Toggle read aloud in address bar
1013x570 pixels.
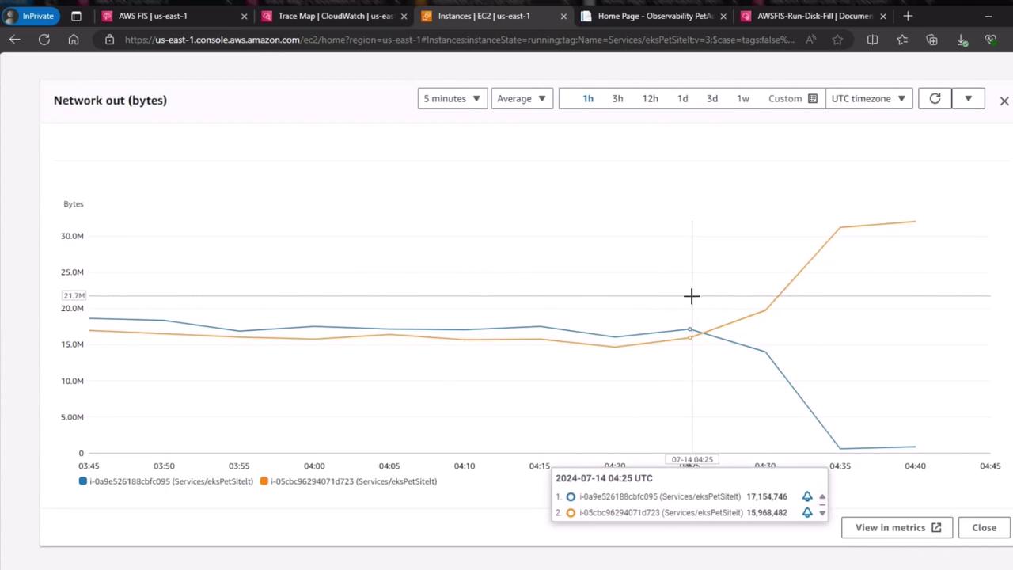(811, 40)
